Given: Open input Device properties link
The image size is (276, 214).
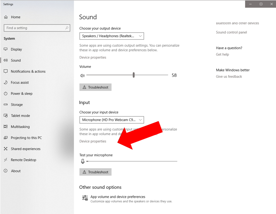Looking at the screenshot, I should click(93, 141).
